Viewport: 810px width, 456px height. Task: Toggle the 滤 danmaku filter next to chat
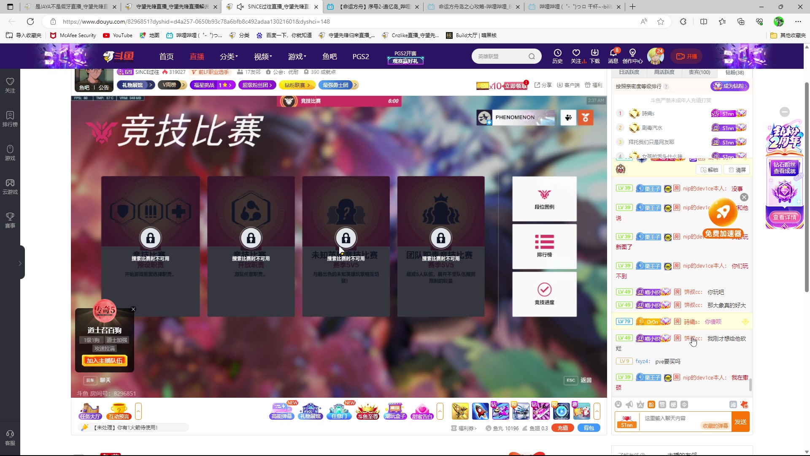click(x=733, y=404)
